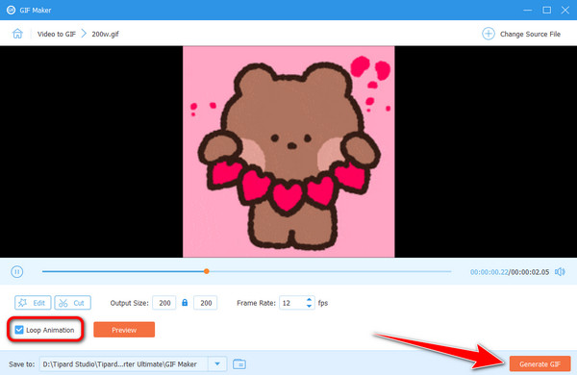Click the breadcrumb chevron separator
The image size is (577, 375).
click(84, 34)
